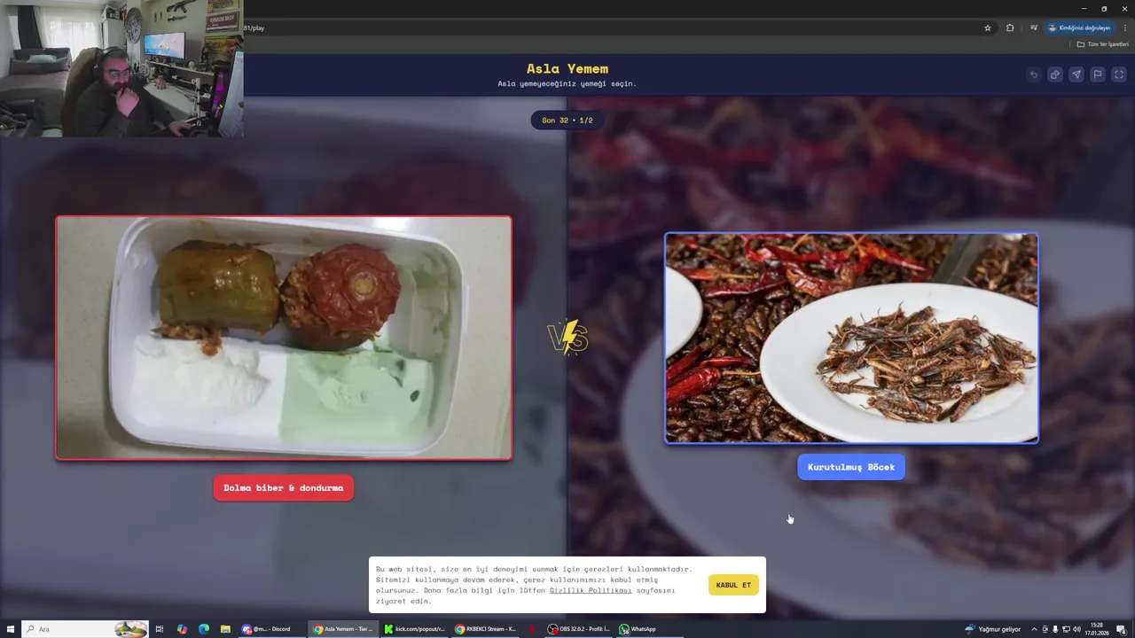Switch to 'Asla Yemem' Chrome taskbar item
The width and height of the screenshot is (1135, 638).
pos(344,629)
